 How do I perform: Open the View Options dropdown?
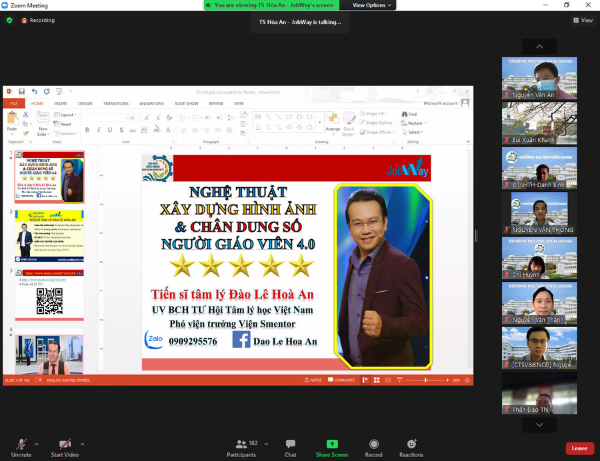(371, 5)
